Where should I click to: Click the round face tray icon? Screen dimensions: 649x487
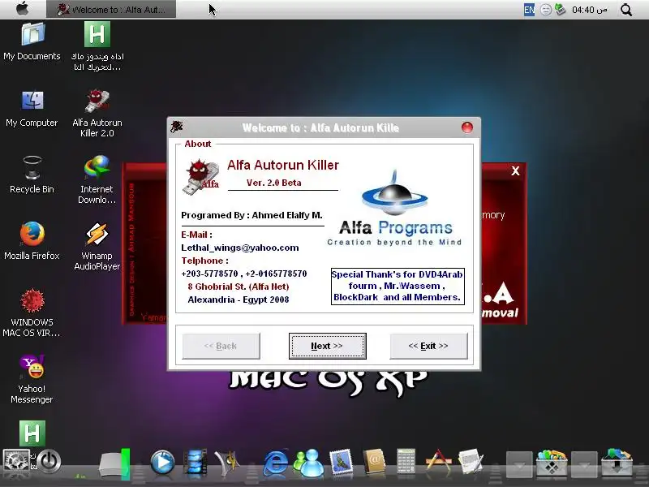(x=546, y=10)
